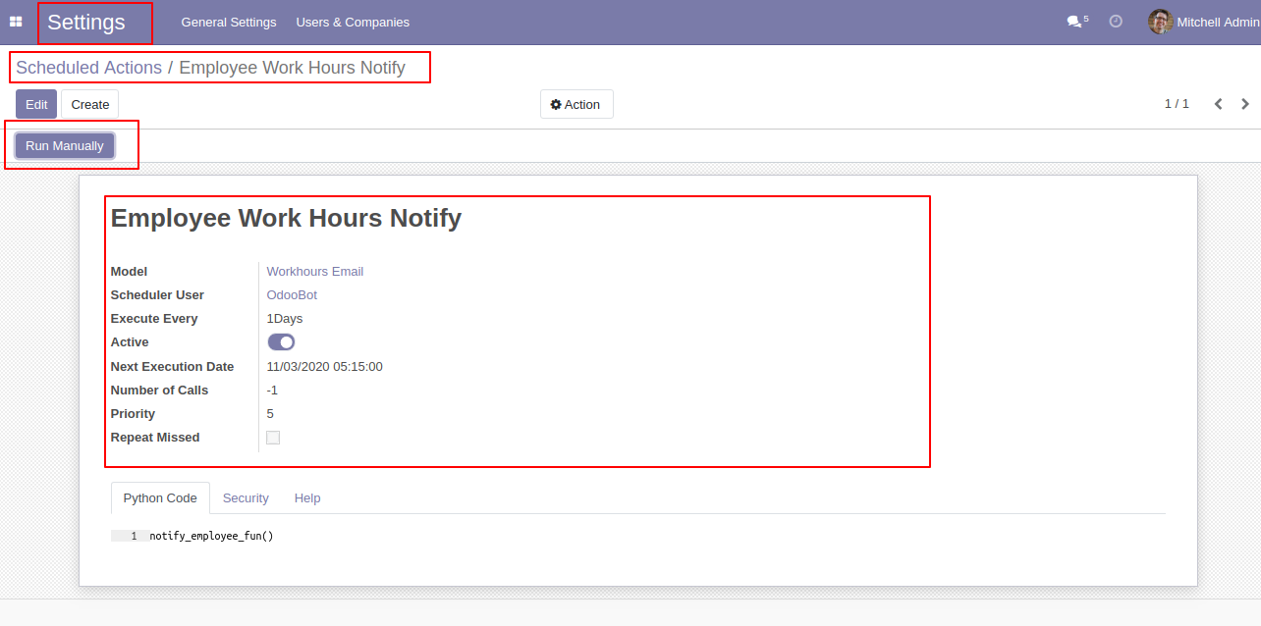This screenshot has width=1261, height=626.
Task: Open the activities clock icon
Action: (1116, 21)
